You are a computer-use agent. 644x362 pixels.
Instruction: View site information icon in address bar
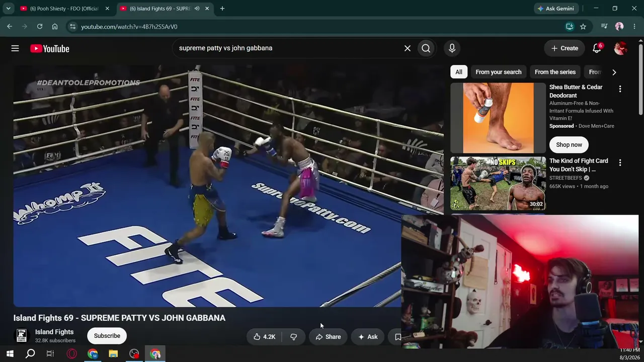point(72,27)
